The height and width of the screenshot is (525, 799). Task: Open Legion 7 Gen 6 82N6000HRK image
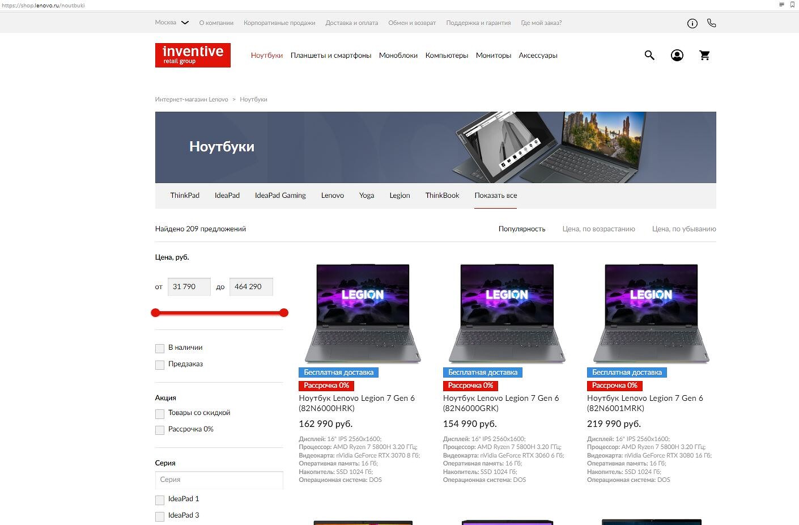(x=363, y=313)
